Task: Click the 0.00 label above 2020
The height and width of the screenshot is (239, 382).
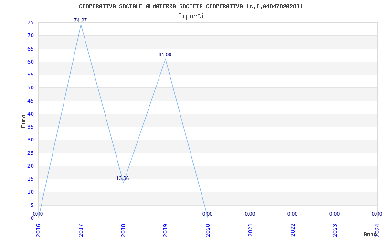Action: pyautogui.click(x=207, y=214)
